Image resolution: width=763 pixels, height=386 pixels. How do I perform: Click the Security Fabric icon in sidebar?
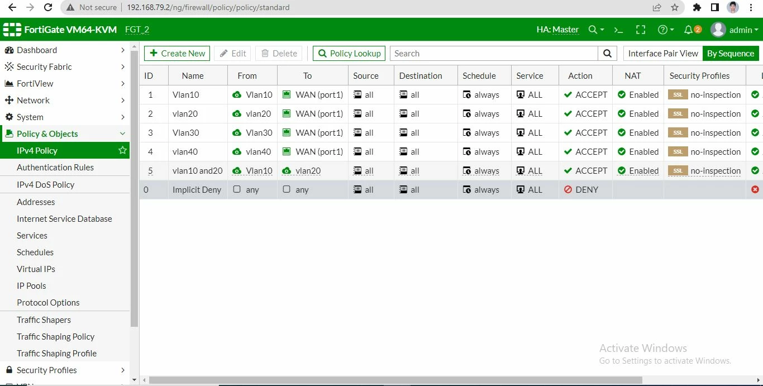[x=9, y=66]
